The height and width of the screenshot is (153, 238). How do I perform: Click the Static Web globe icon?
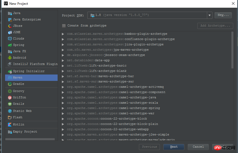pyautogui.click(x=10, y=111)
